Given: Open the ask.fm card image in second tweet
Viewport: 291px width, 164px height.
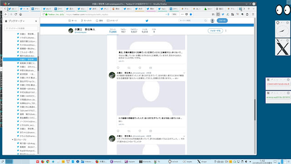Looking at the screenshot, I should pos(151,98).
